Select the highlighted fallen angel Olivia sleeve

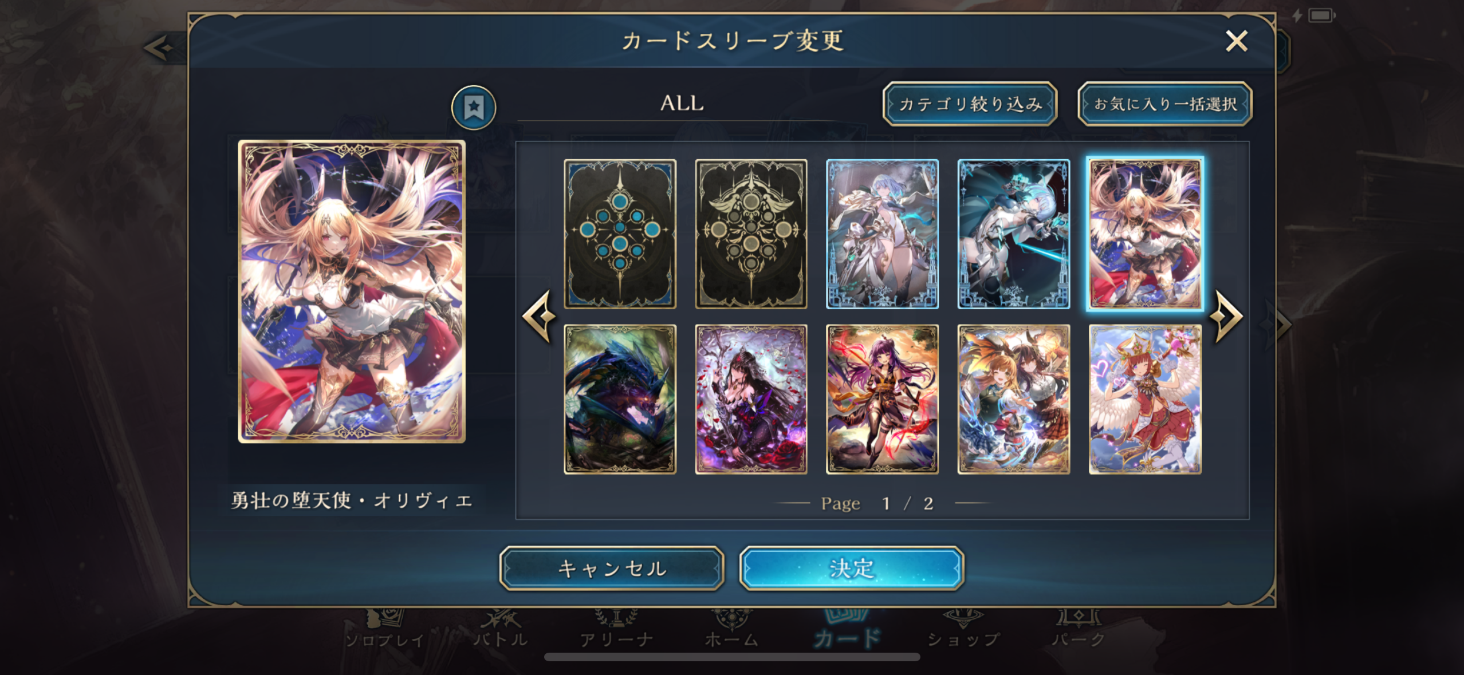point(1145,234)
